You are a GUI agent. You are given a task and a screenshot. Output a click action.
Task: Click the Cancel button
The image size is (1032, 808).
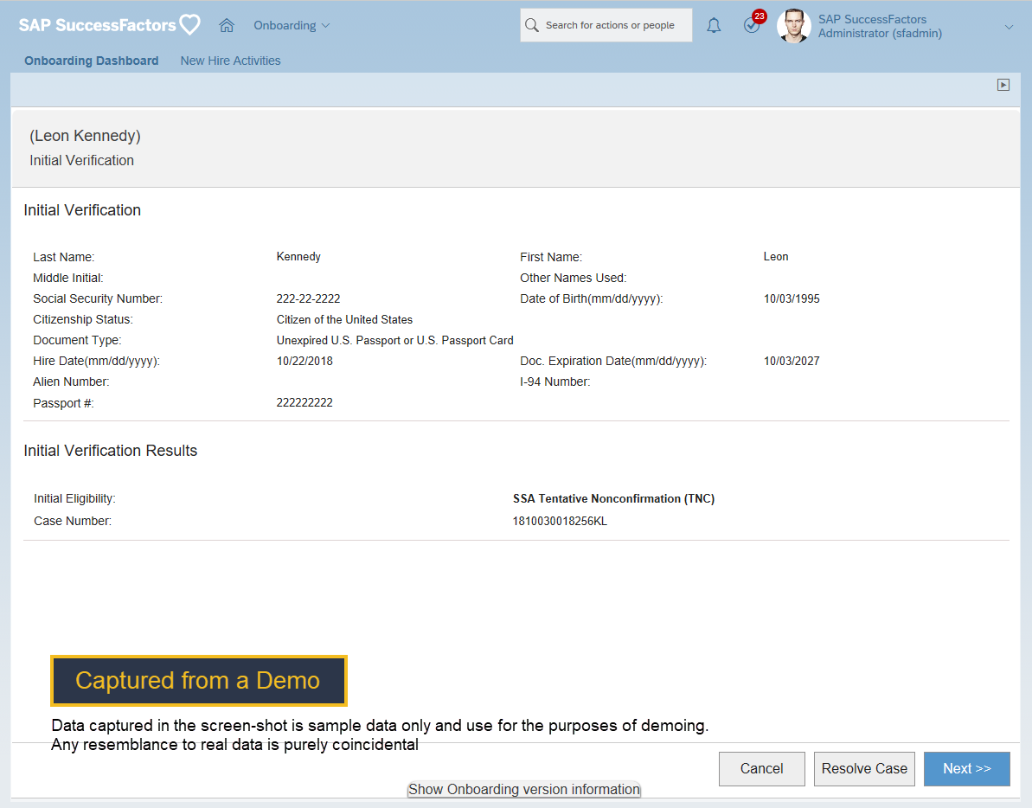761,768
